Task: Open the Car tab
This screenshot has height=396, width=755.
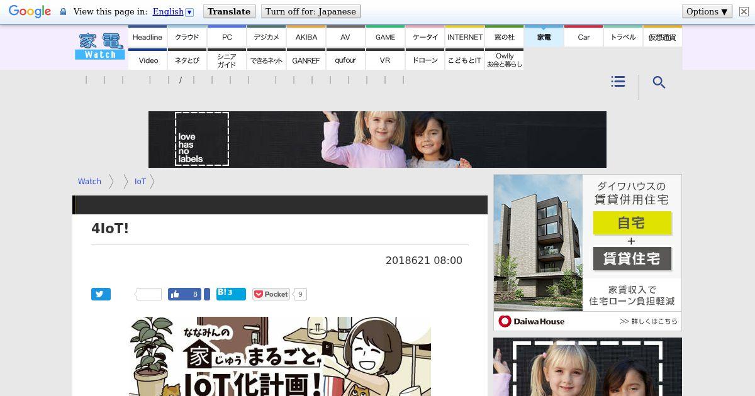Action: click(583, 36)
